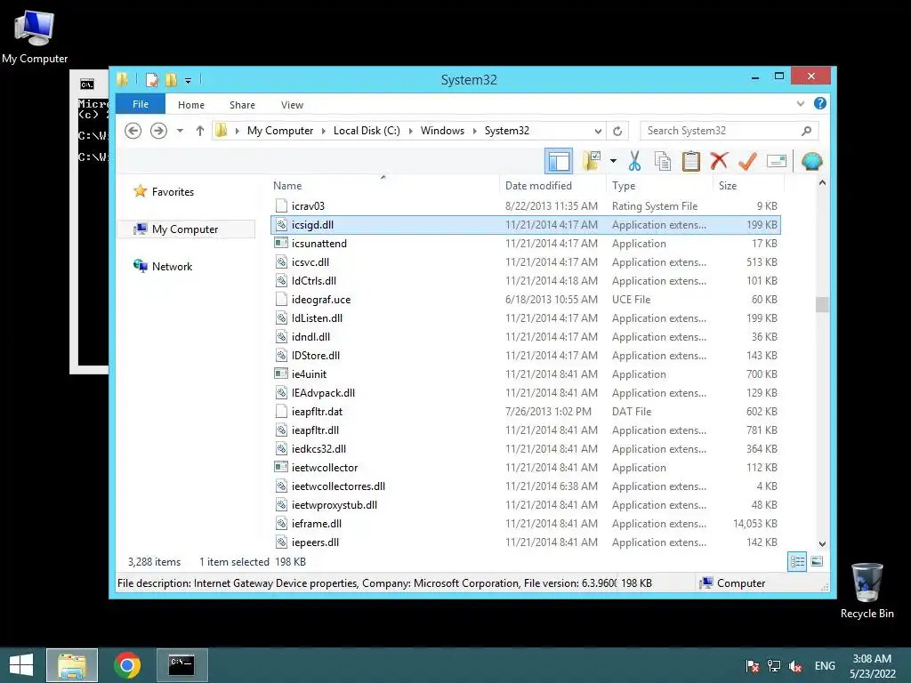911x683 pixels.
Task: Click the scroll up arrow of the file list
Action: [x=822, y=183]
